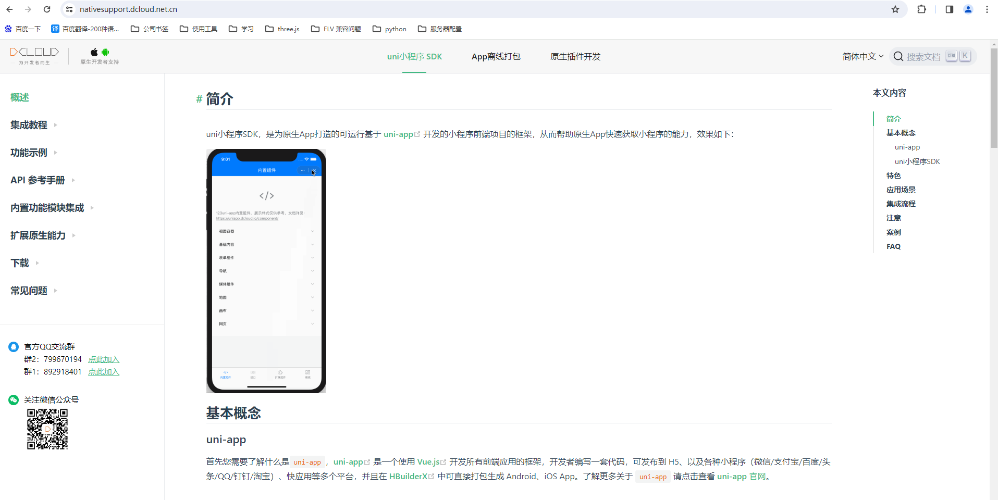
Task: Click the phone demo screenshot image
Action: 266,271
